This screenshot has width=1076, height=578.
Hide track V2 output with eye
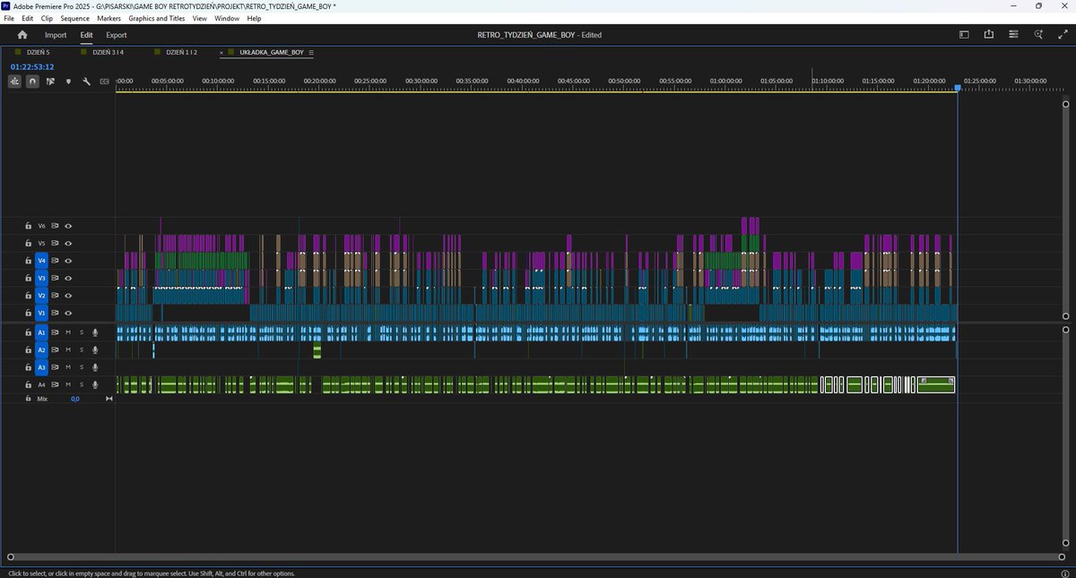pos(68,296)
